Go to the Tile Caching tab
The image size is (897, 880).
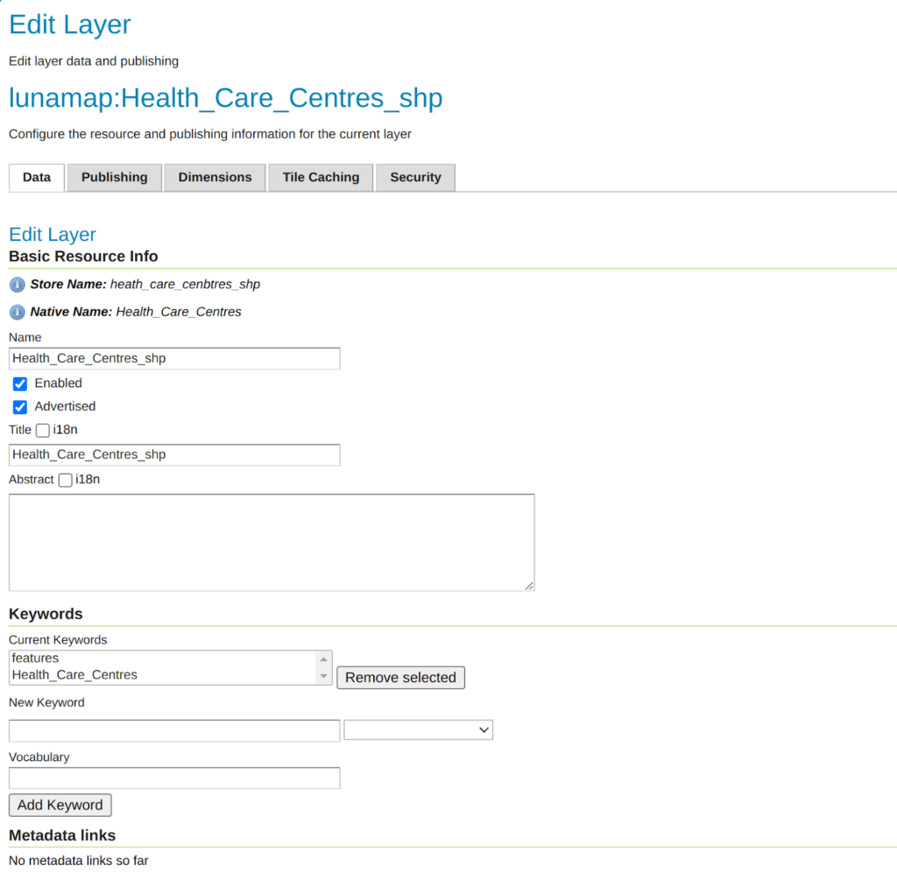pyautogui.click(x=321, y=177)
